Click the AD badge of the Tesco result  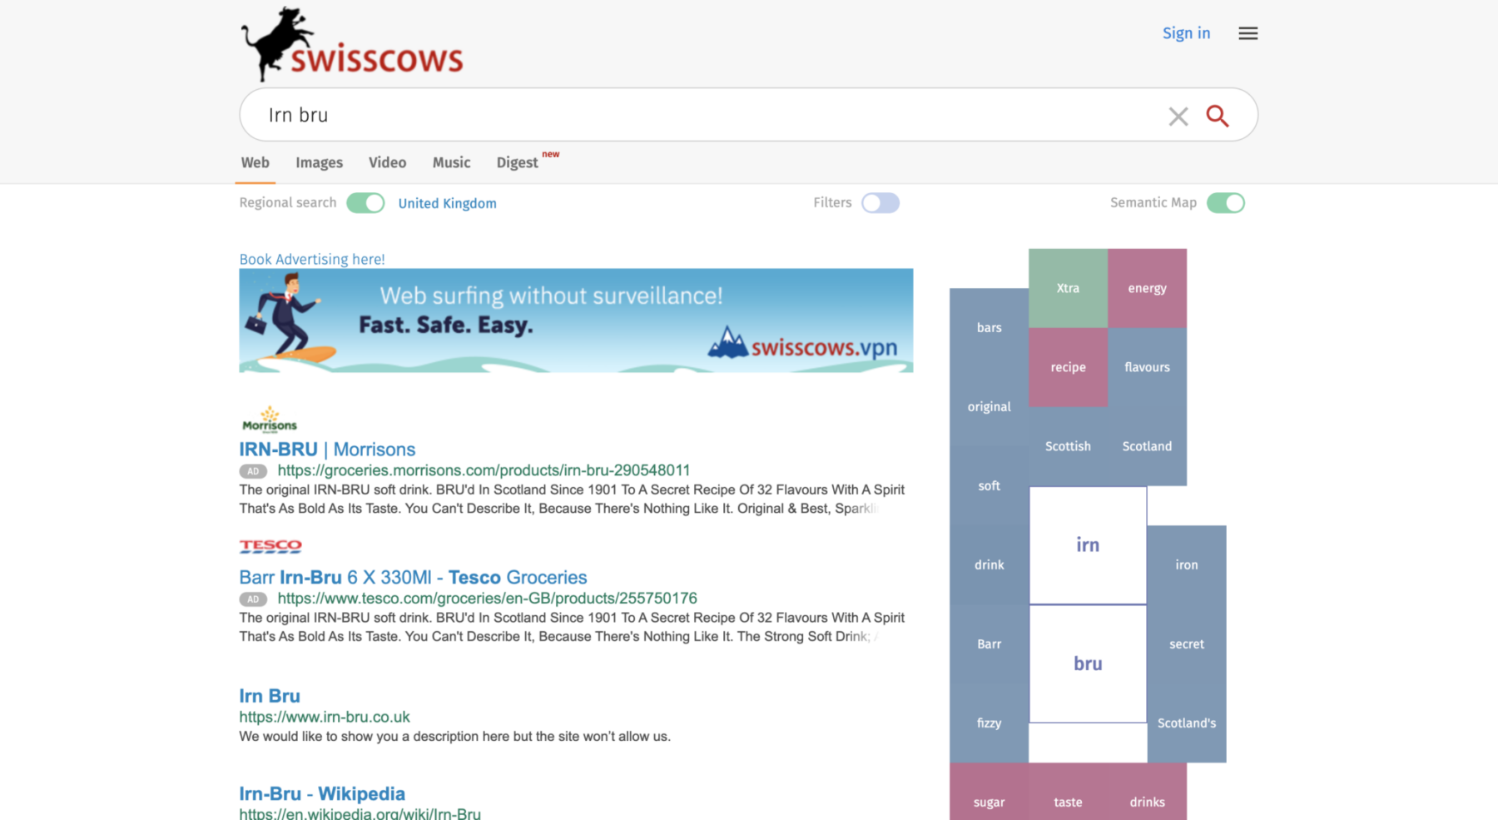(253, 599)
